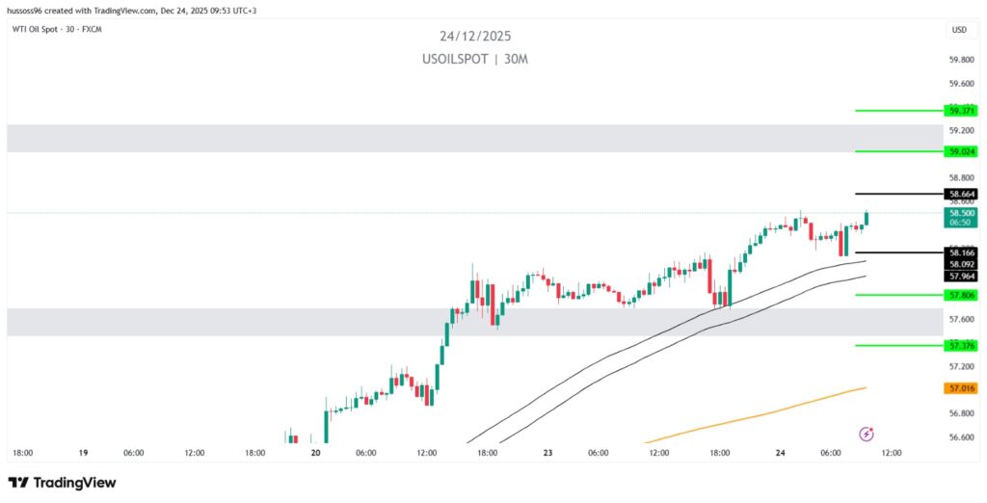Click the black 58.664 level label
Viewport: 987px width, 503px height.
[x=962, y=195]
